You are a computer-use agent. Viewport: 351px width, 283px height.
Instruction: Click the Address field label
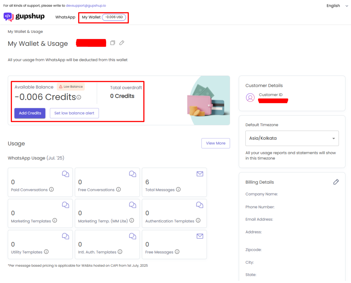tap(254, 232)
